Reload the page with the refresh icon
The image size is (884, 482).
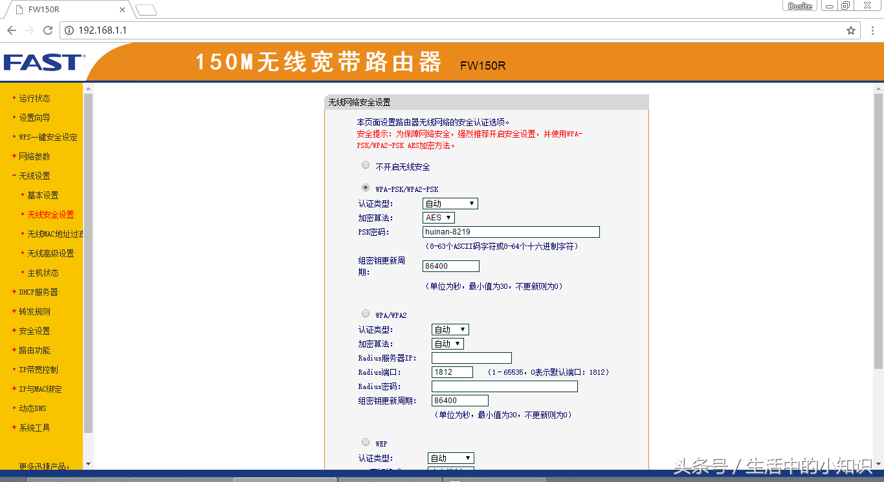48,30
